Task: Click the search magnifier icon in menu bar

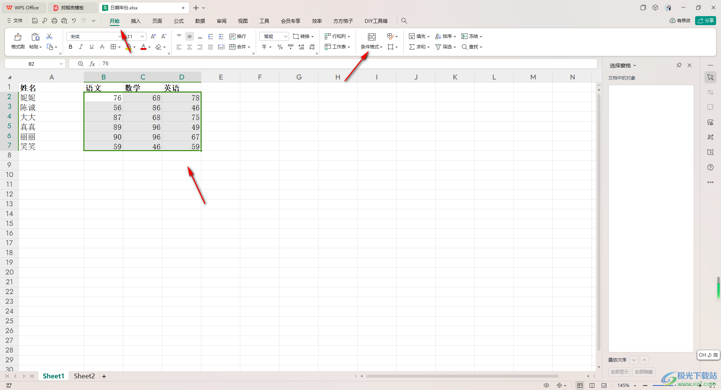Action: point(404,21)
